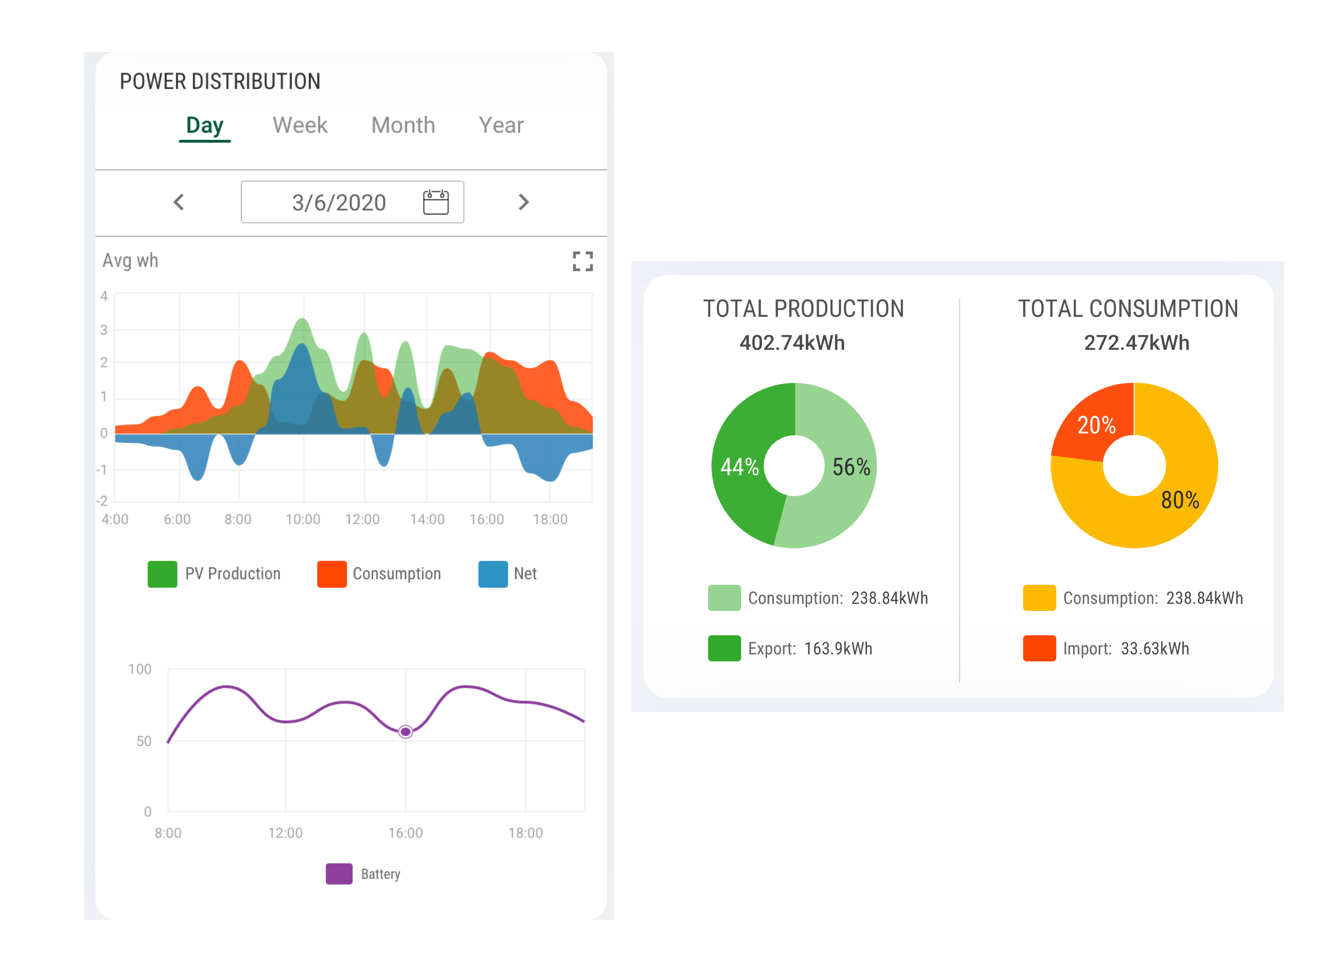
Task: Toggle the PV Production legend swatch
Action: 162,574
